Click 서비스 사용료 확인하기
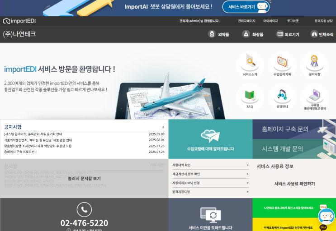The height and width of the screenshot is (231, 336). click(295, 184)
